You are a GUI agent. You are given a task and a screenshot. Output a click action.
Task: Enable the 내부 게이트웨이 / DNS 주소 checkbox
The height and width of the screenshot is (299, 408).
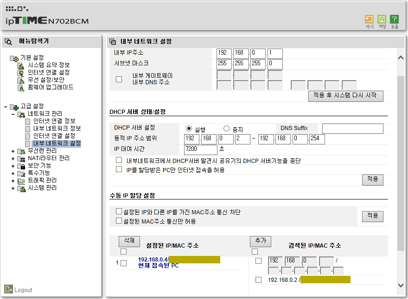pos(119,79)
